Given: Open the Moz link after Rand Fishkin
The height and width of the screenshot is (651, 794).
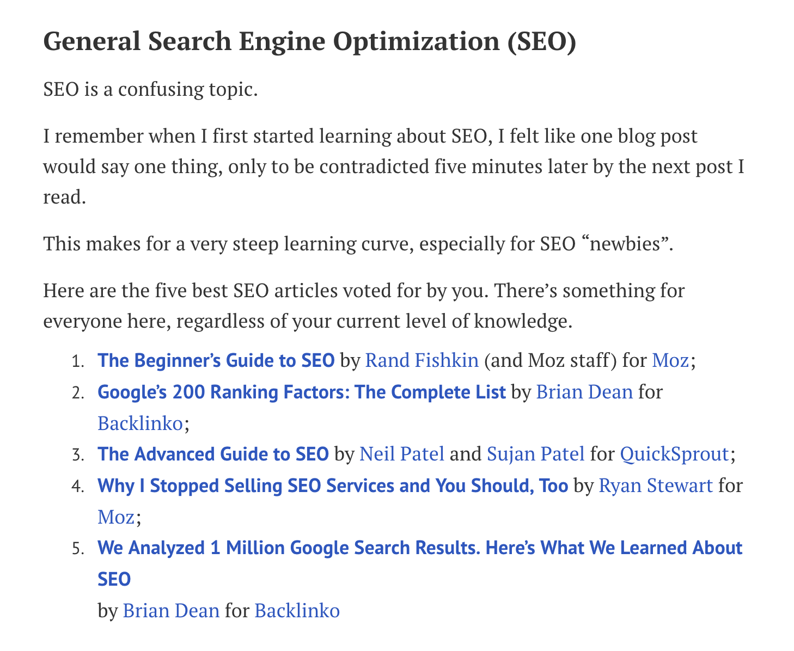Looking at the screenshot, I should coord(670,360).
